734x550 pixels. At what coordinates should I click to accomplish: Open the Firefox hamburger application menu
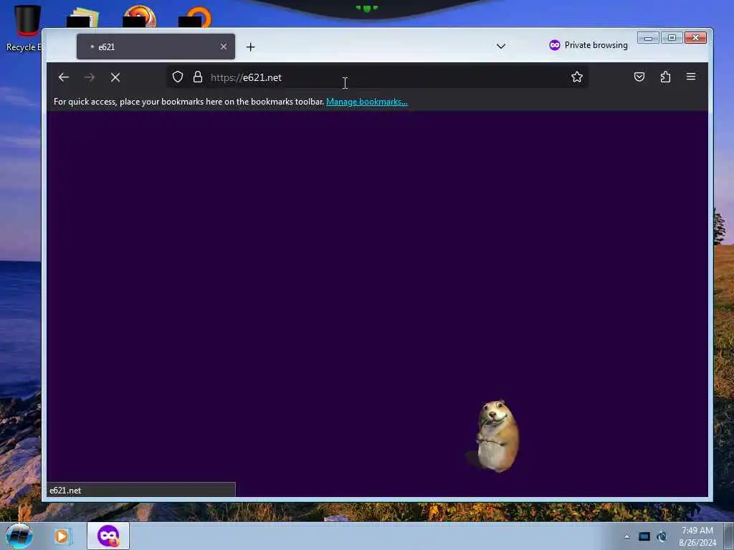coord(691,77)
